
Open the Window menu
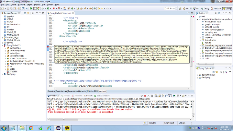[x=50, y=5]
